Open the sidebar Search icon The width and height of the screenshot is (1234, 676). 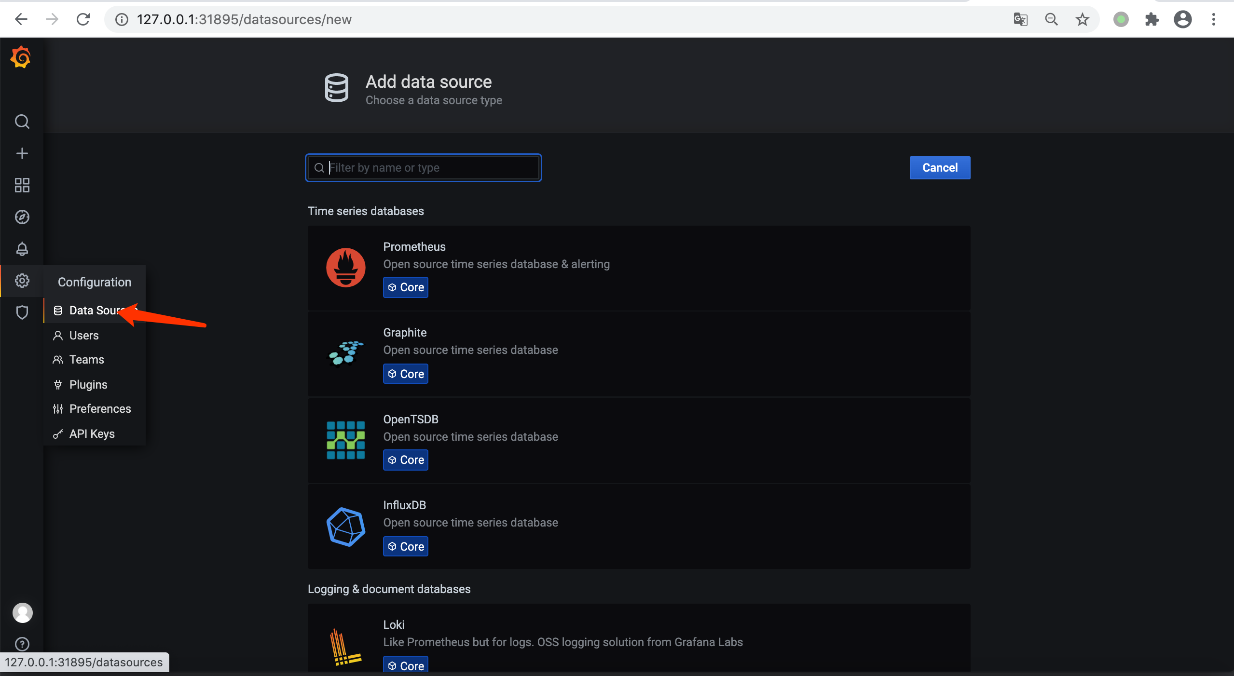pyautogui.click(x=22, y=122)
